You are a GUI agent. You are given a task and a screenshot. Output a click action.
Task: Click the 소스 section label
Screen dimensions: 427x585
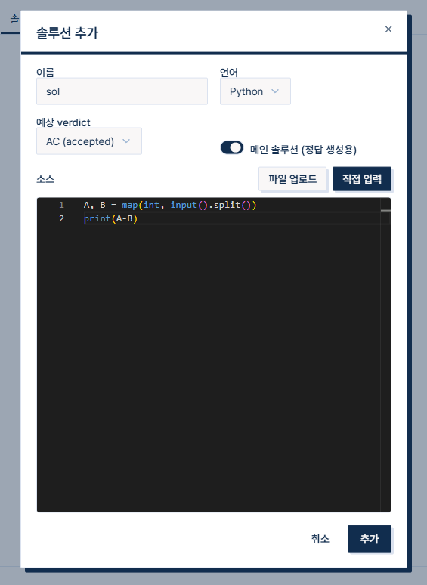click(x=45, y=179)
